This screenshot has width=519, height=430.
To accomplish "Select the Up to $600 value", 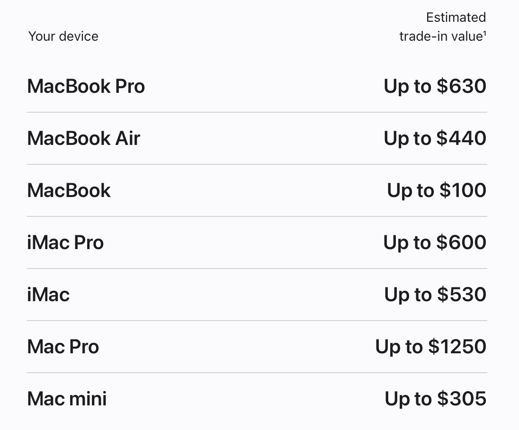I will point(435,242).
